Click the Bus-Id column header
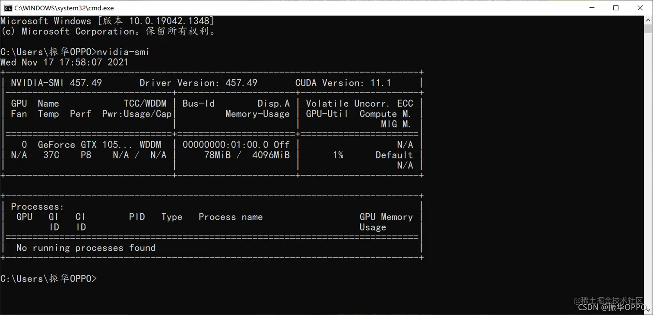Image resolution: width=653 pixels, height=315 pixels. click(x=199, y=104)
